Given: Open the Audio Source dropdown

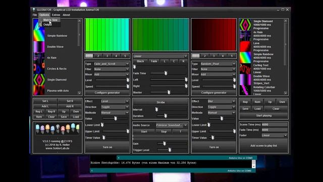Looking at the screenshot, I should tap(172, 125).
